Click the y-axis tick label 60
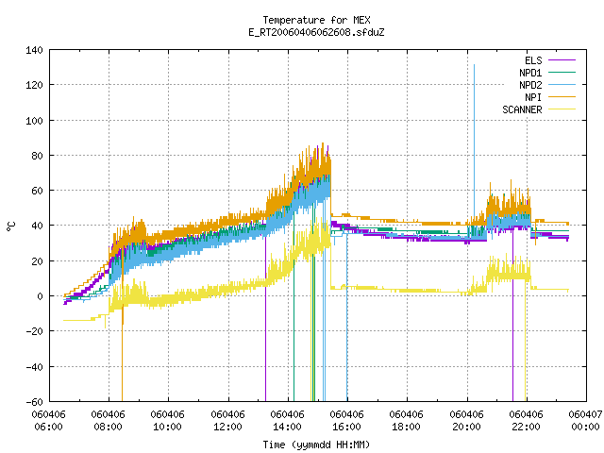 point(37,191)
